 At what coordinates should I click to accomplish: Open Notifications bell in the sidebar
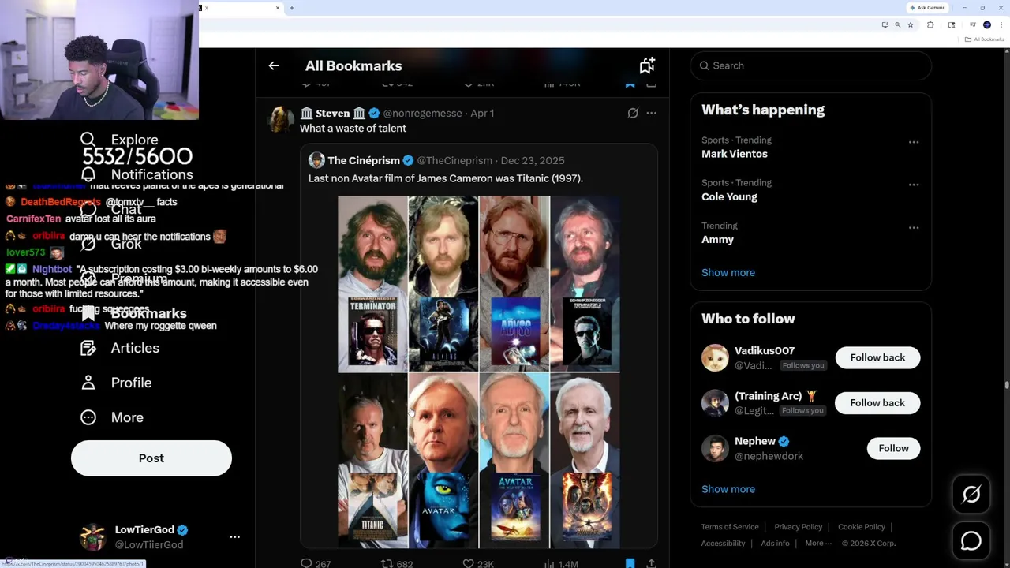click(x=88, y=174)
